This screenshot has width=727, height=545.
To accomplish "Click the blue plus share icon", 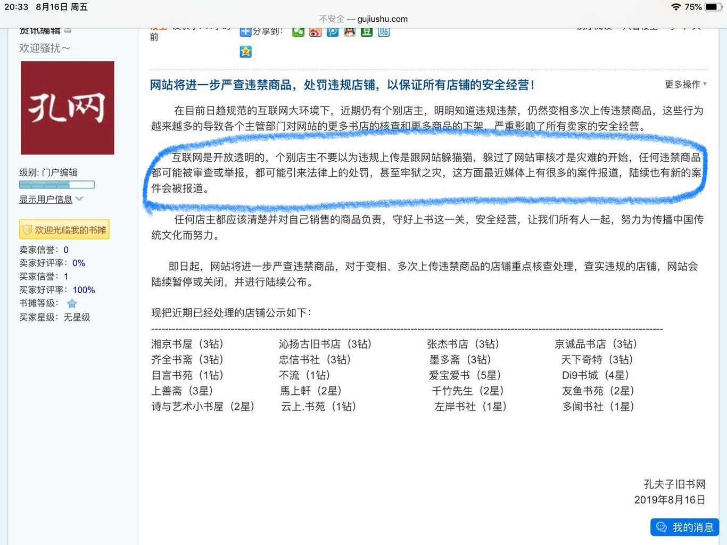I will coord(245,32).
